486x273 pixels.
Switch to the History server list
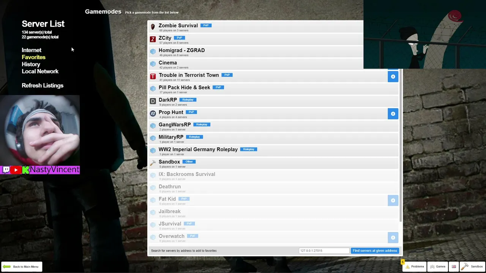[x=31, y=64]
